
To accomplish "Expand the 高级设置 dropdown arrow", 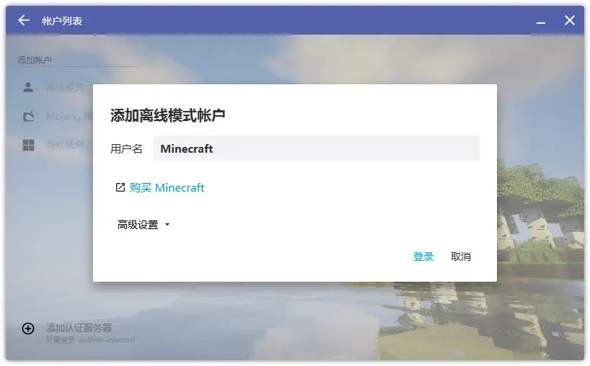I will point(167,225).
